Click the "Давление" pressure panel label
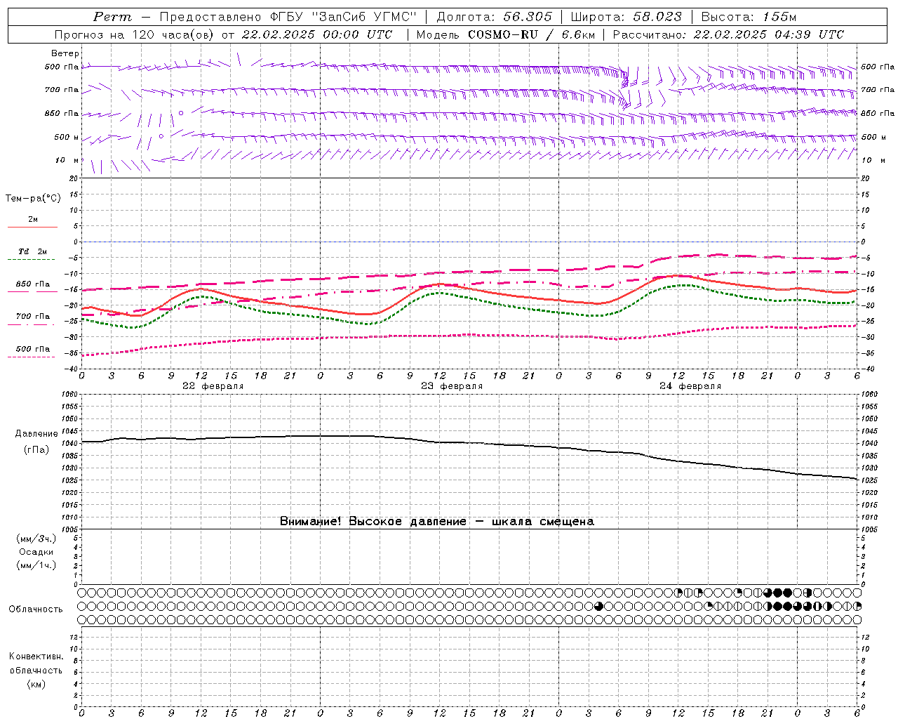The height and width of the screenshot is (719, 898). (x=36, y=434)
